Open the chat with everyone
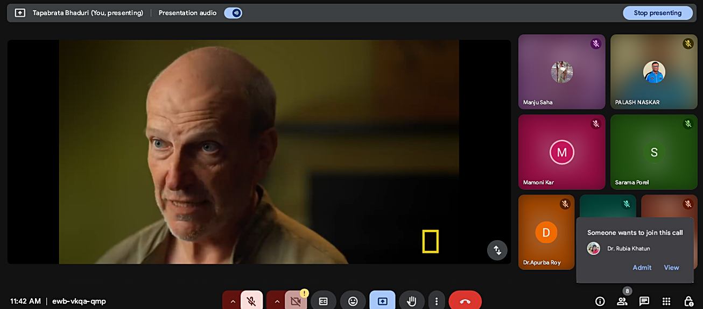Image resolution: width=703 pixels, height=309 pixels. point(644,301)
